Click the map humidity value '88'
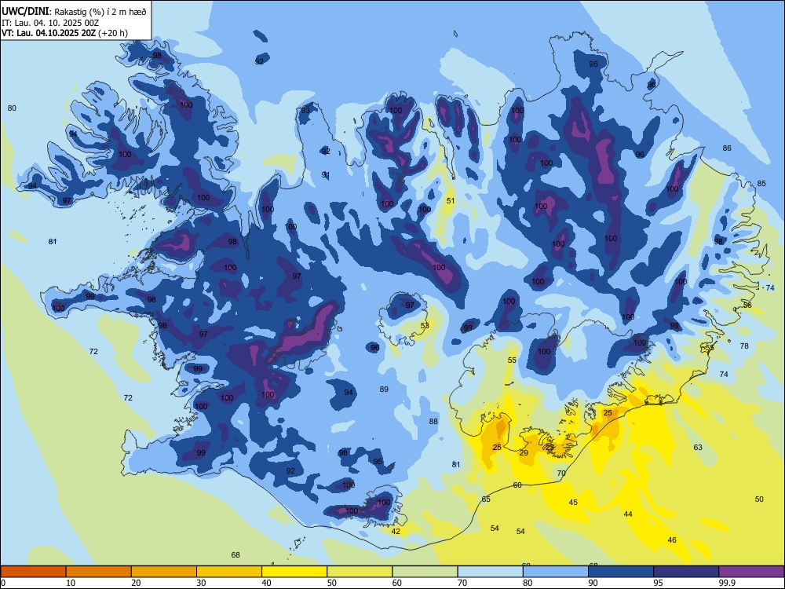The image size is (785, 589). (x=433, y=421)
